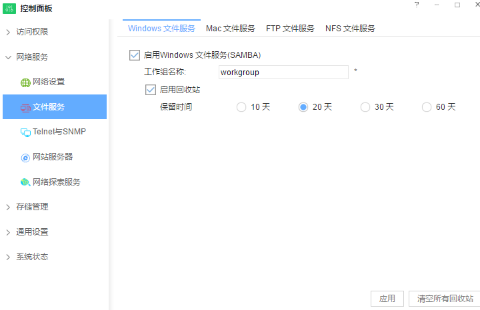The height and width of the screenshot is (310, 480).
Task: Expand the 访问权限 section
Action: (x=32, y=32)
